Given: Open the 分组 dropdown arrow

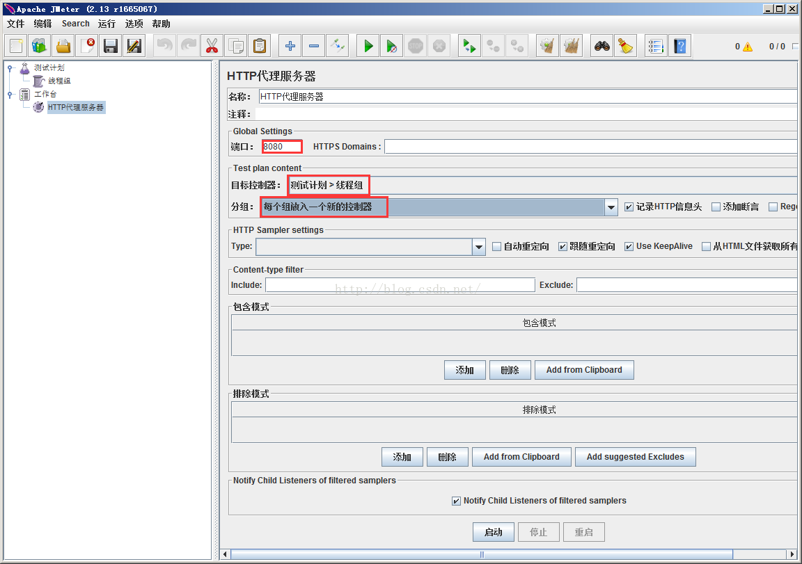Looking at the screenshot, I should click(x=611, y=207).
